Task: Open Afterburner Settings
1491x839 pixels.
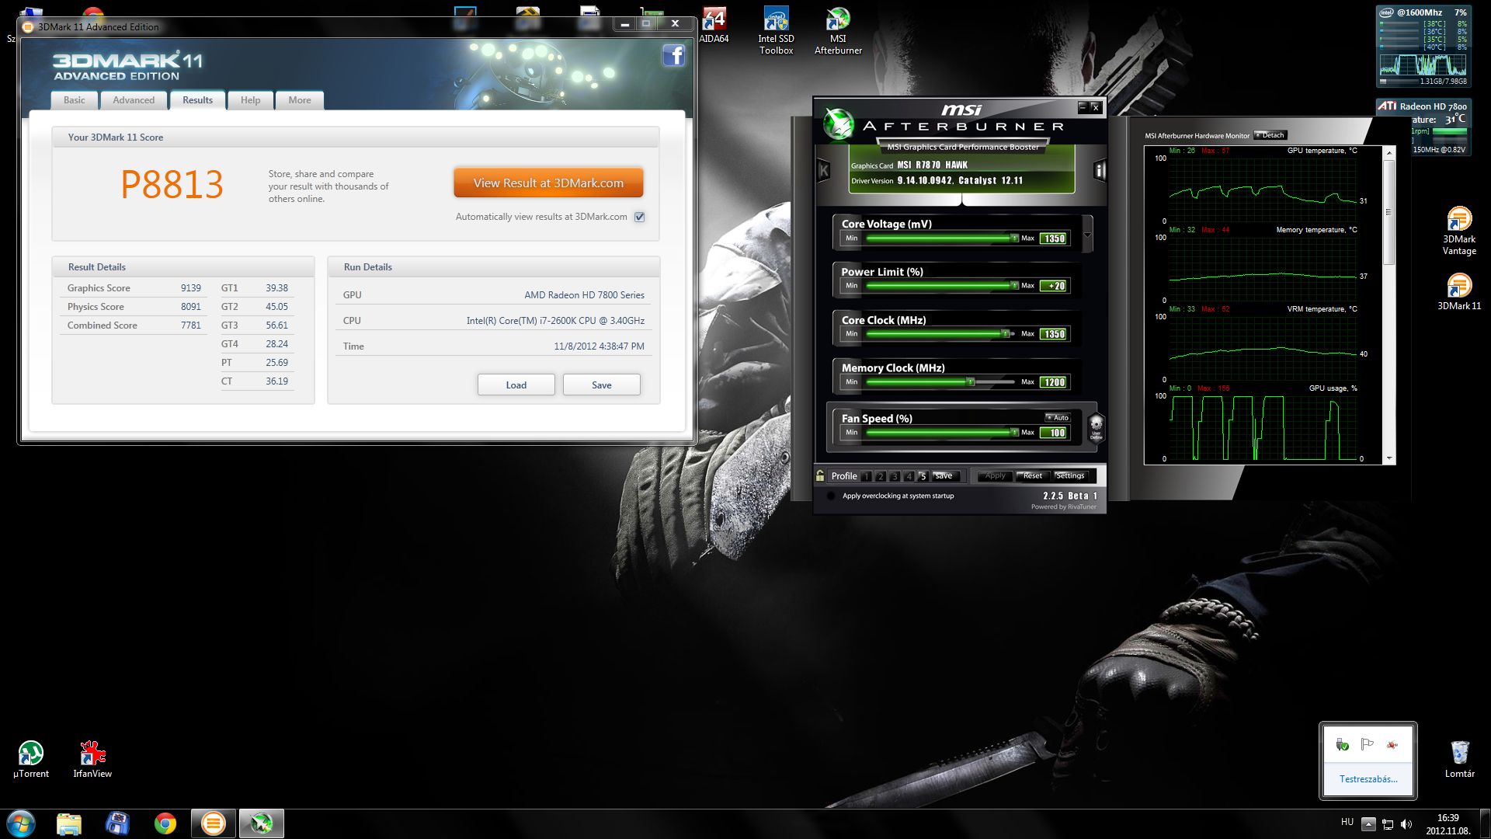Action: [x=1070, y=475]
